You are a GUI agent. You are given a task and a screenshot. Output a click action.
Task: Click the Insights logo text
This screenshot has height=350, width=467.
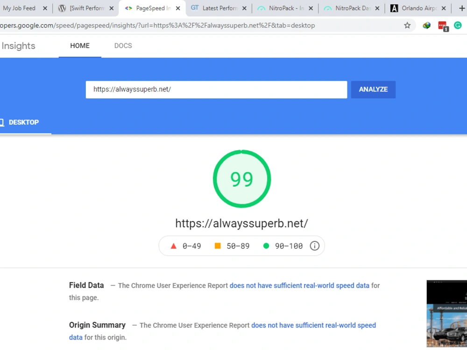pos(19,46)
